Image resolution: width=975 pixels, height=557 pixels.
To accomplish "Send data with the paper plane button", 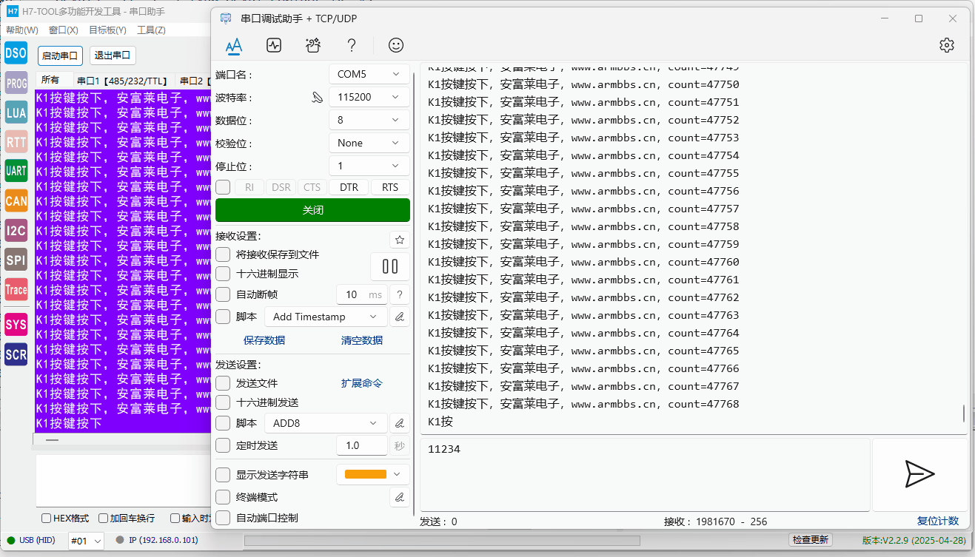I will [x=920, y=474].
